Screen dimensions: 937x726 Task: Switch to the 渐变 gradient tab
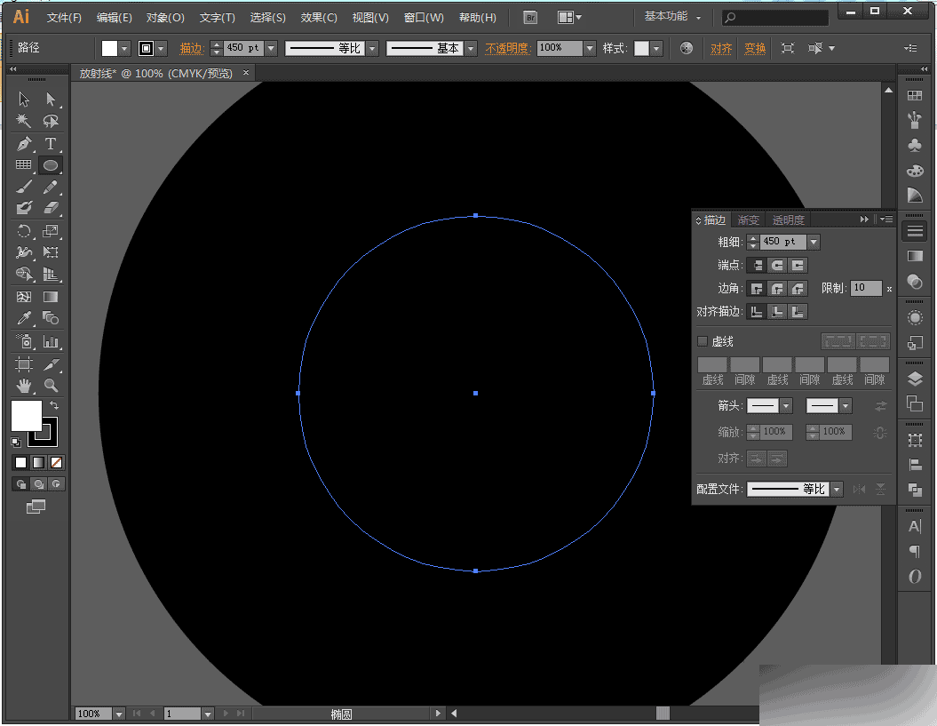(748, 220)
